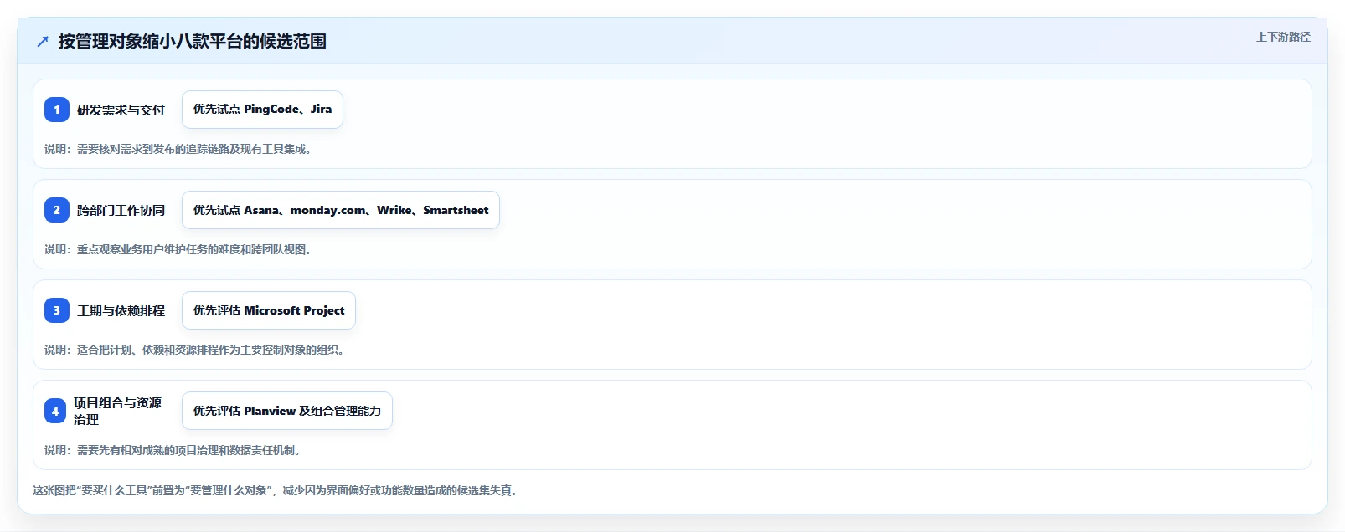Click step number badge 4
The image size is (1345, 532).
[55, 411]
